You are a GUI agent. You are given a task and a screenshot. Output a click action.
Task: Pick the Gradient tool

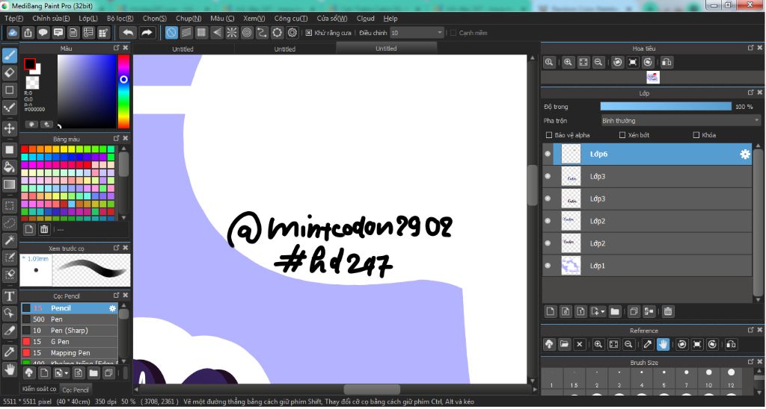coord(9,184)
